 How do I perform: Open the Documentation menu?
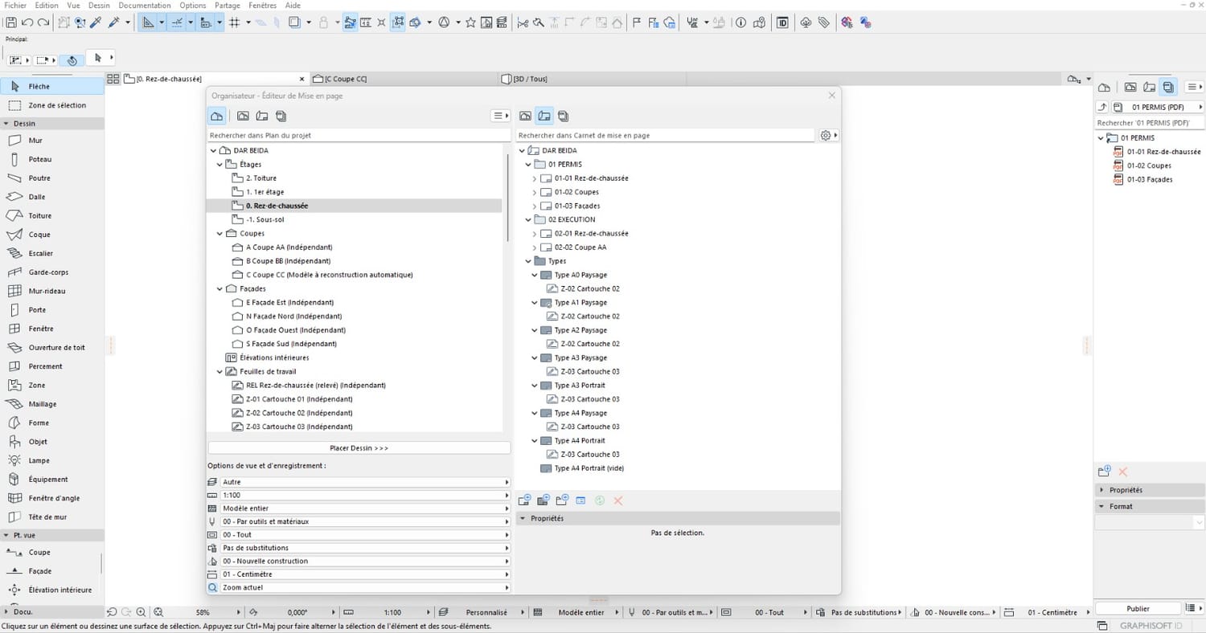pos(145,5)
